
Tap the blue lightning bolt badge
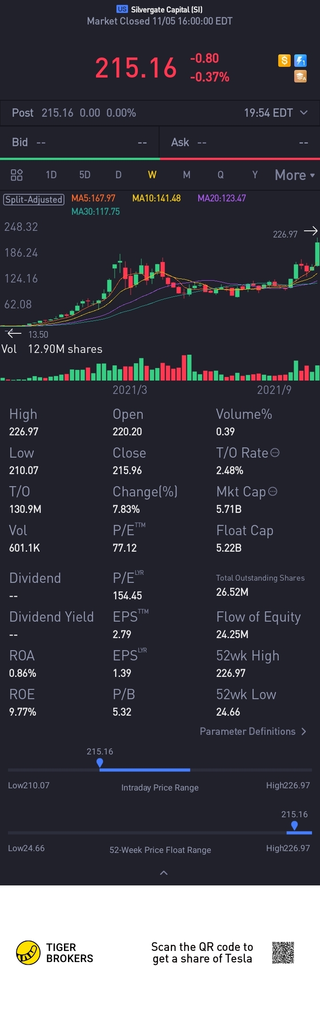click(301, 61)
